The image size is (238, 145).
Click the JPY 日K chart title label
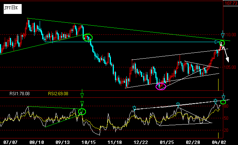click(x=12, y=9)
